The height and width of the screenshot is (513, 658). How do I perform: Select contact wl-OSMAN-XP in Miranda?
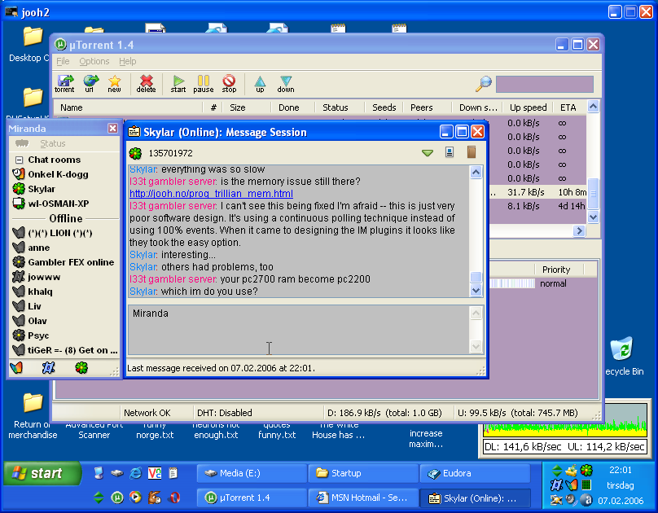59,204
